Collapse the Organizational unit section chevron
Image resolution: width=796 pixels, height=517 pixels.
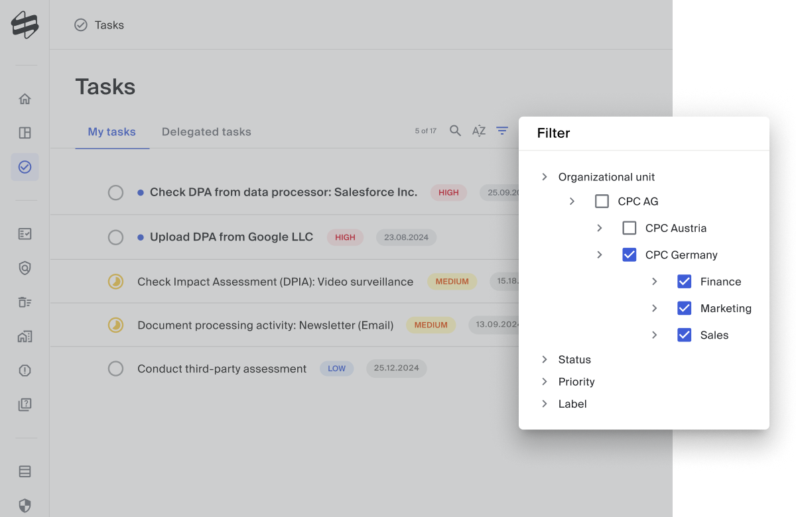(545, 176)
